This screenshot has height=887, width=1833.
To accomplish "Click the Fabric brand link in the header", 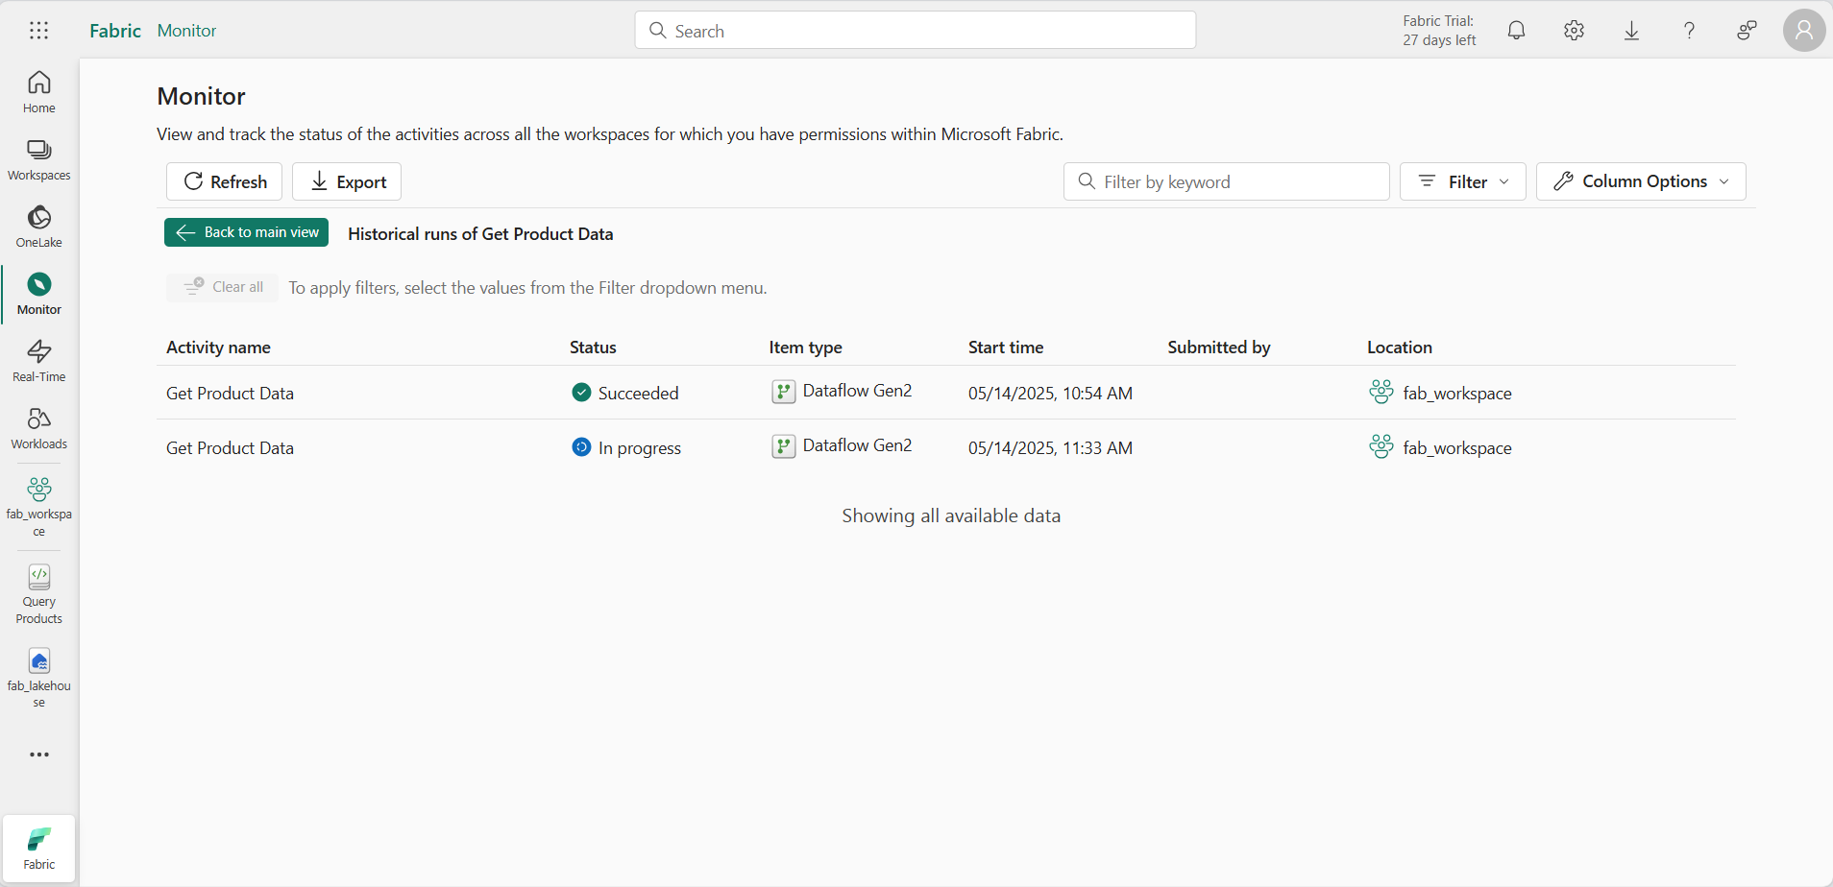I will (115, 31).
